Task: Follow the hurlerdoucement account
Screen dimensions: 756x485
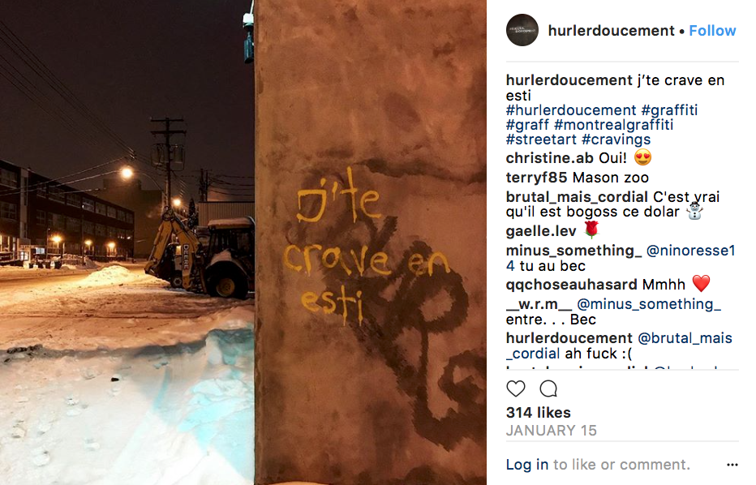Action: click(712, 30)
